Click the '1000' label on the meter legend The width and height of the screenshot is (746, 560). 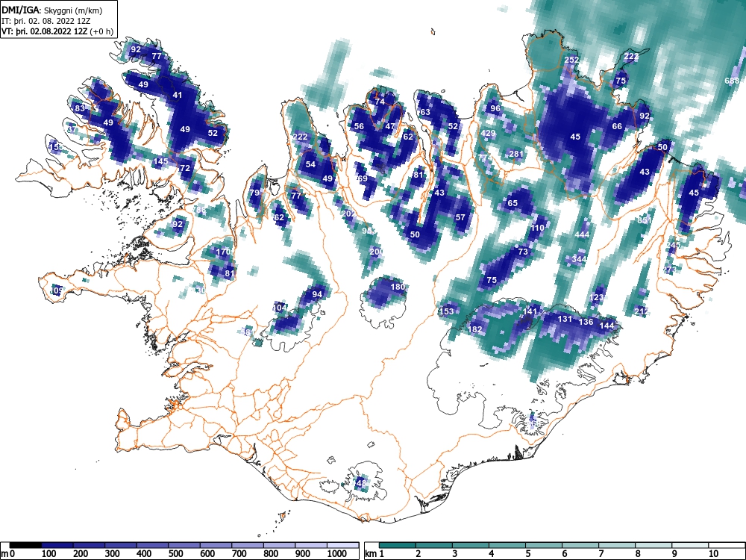tap(337, 553)
